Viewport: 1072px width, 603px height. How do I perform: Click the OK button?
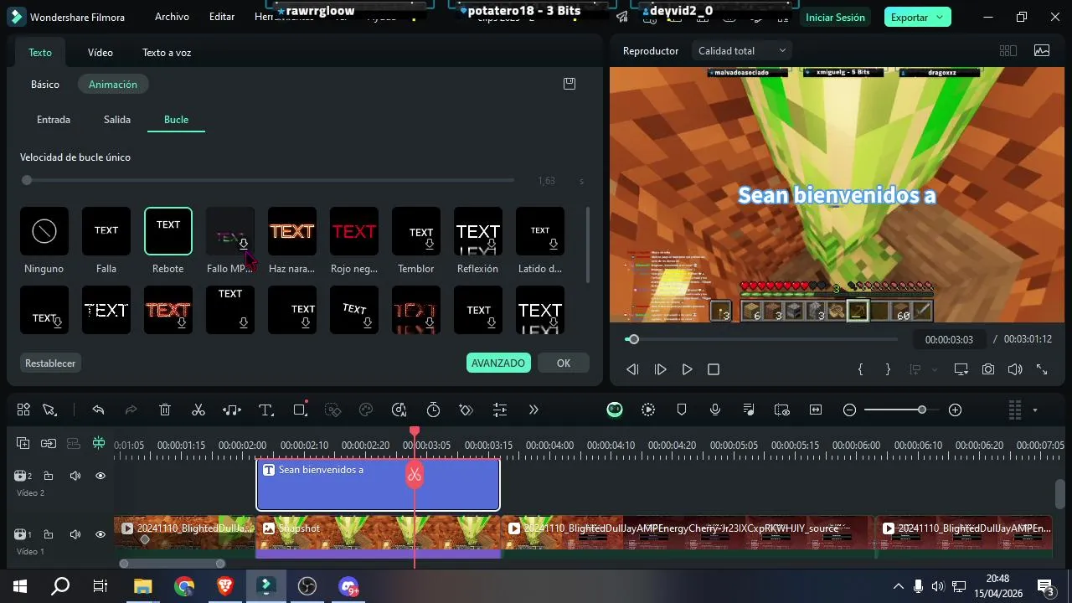(564, 363)
